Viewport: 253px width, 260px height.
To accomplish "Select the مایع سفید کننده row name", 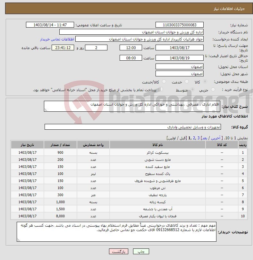I will pos(157,167).
